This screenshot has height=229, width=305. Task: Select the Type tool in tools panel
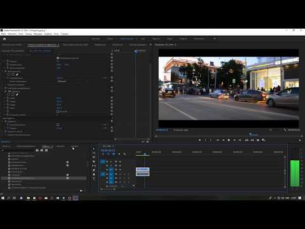pyautogui.click(x=94, y=179)
